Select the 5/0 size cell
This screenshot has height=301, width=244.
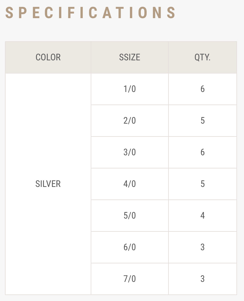[130, 216]
